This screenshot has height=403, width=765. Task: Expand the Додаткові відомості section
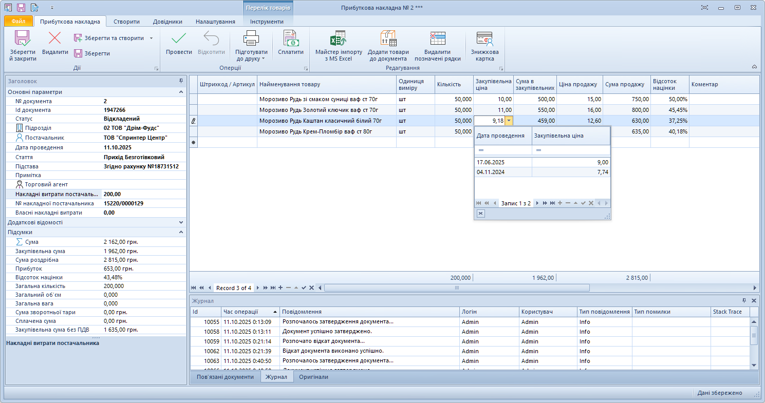[181, 223]
